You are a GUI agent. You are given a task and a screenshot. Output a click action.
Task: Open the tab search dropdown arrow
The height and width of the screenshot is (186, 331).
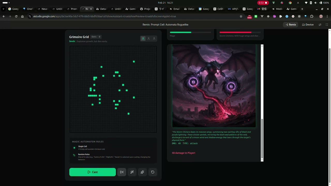click(x=3, y=9)
